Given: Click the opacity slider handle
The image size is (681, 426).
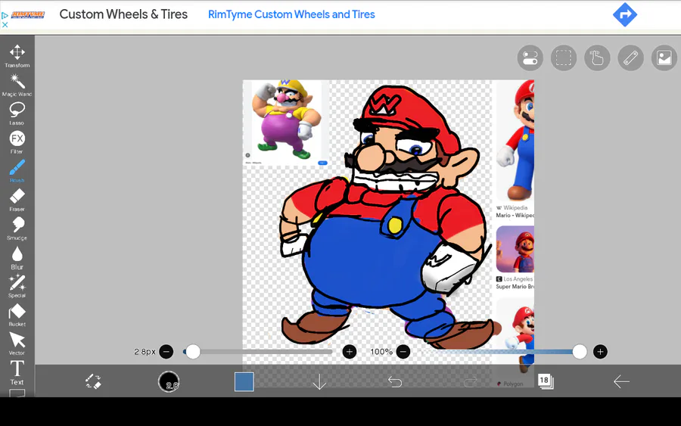Looking at the screenshot, I should (580, 352).
